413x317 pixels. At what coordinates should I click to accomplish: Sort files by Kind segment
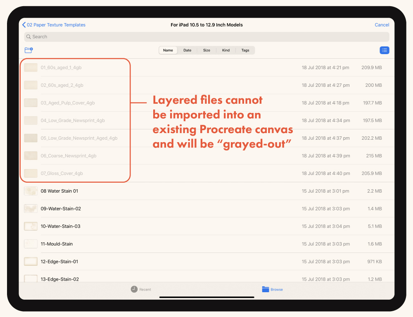click(x=226, y=50)
